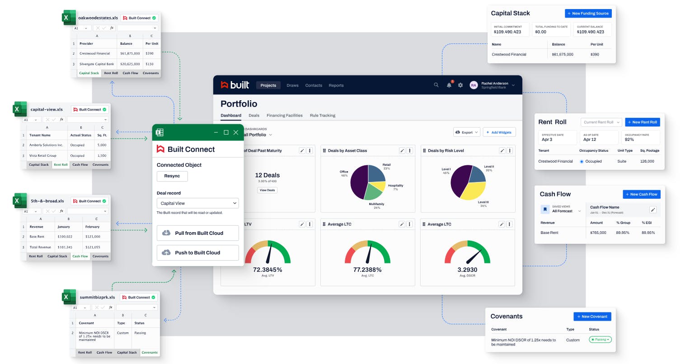Edit the Deal Past Maturity widget

pos(302,150)
